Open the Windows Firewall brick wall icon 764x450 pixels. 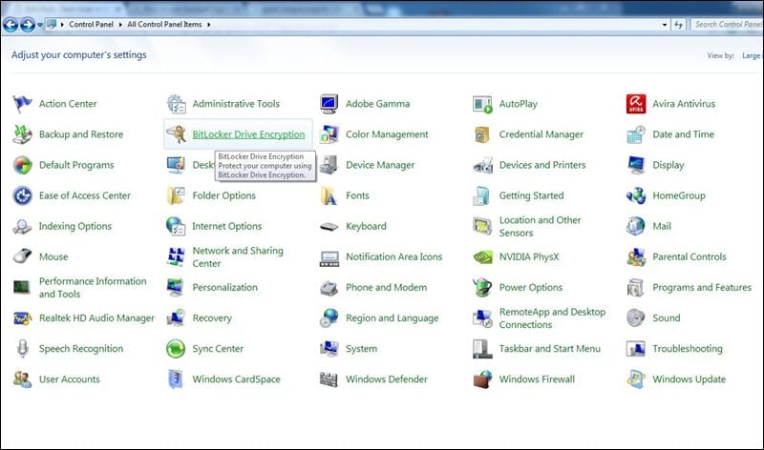[482, 379]
